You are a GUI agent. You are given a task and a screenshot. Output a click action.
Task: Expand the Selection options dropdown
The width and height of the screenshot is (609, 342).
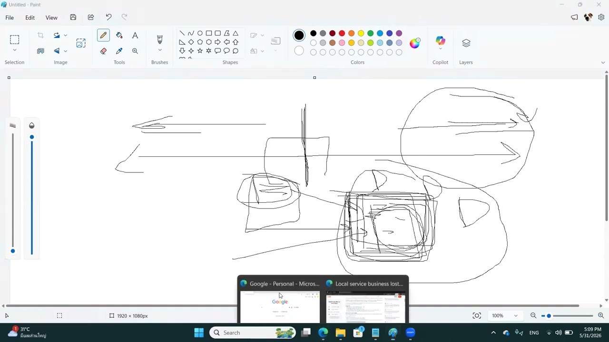[x=14, y=50]
